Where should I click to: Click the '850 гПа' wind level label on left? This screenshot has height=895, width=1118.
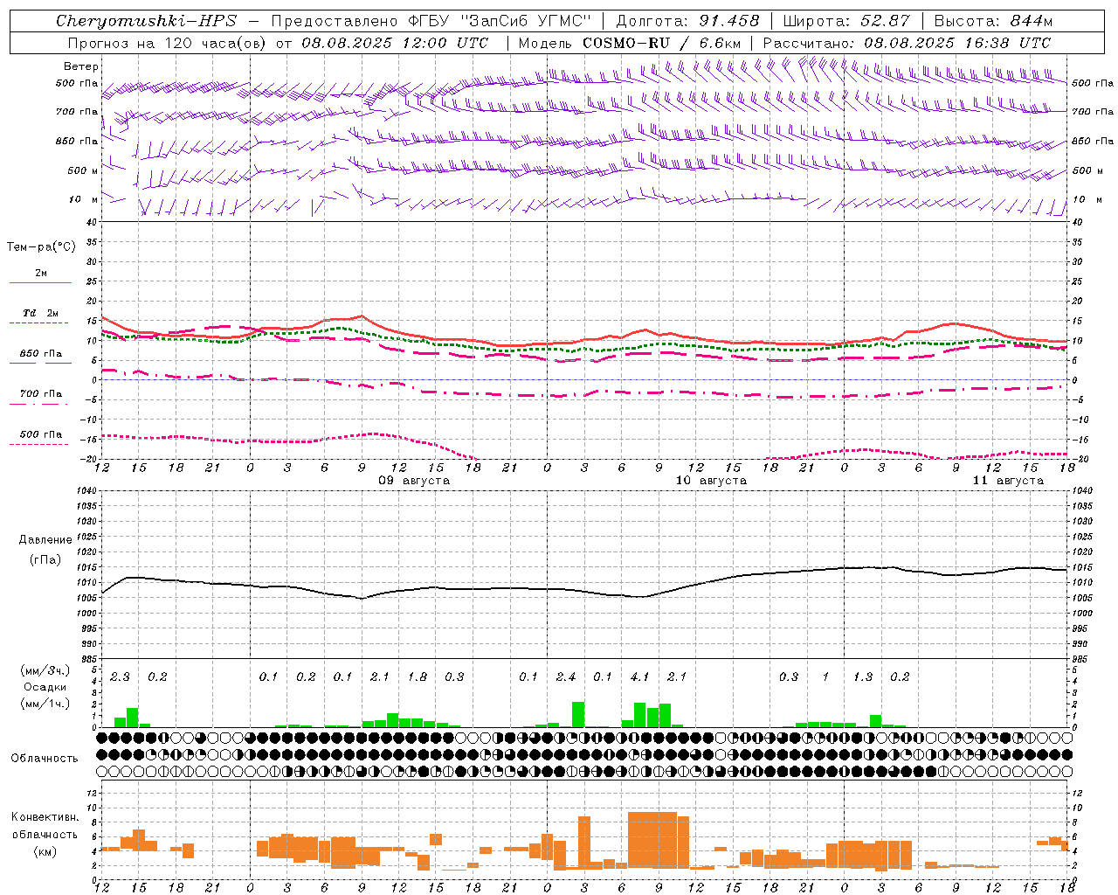click(78, 141)
